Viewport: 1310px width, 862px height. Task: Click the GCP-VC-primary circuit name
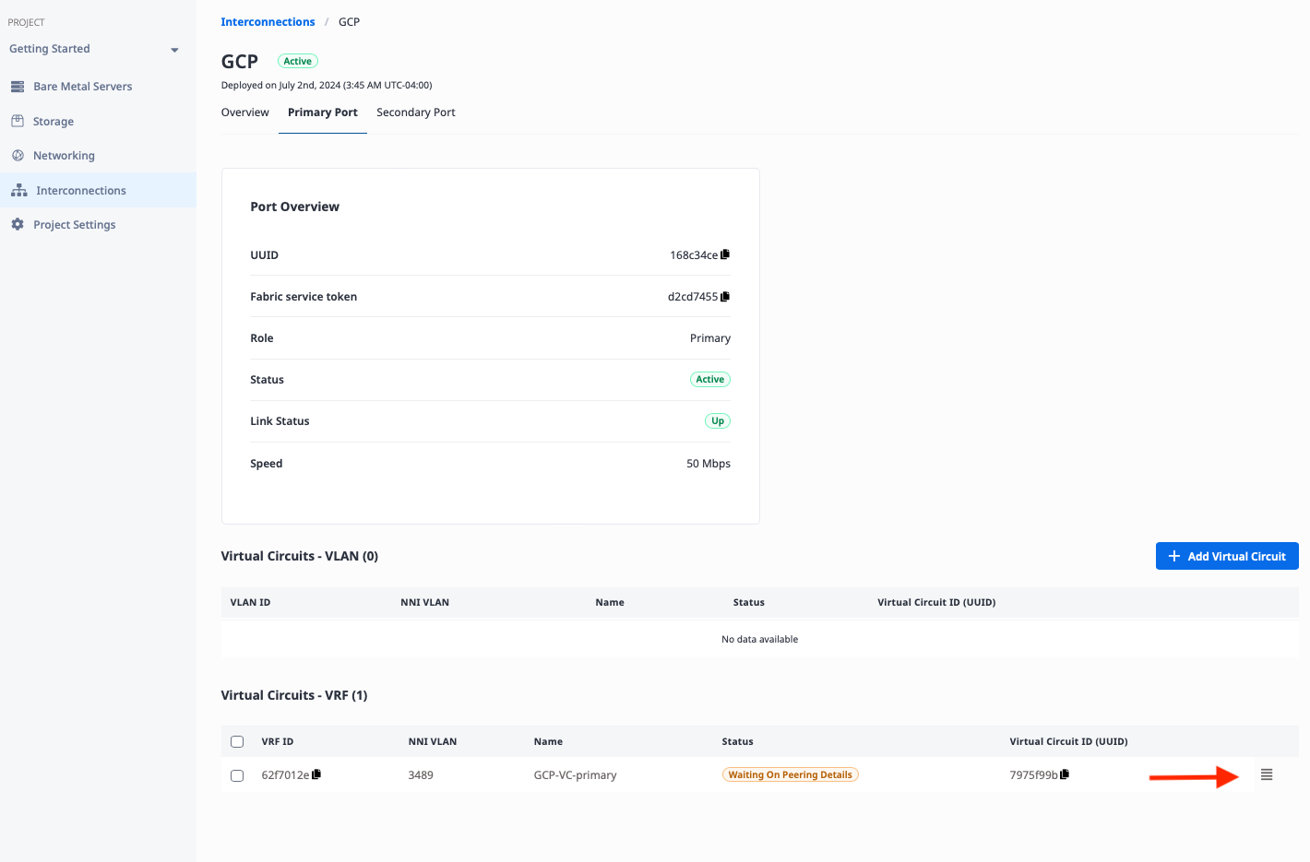[576, 775]
